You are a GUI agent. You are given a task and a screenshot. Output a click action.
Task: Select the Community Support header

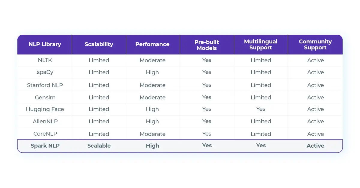pyautogui.click(x=315, y=45)
